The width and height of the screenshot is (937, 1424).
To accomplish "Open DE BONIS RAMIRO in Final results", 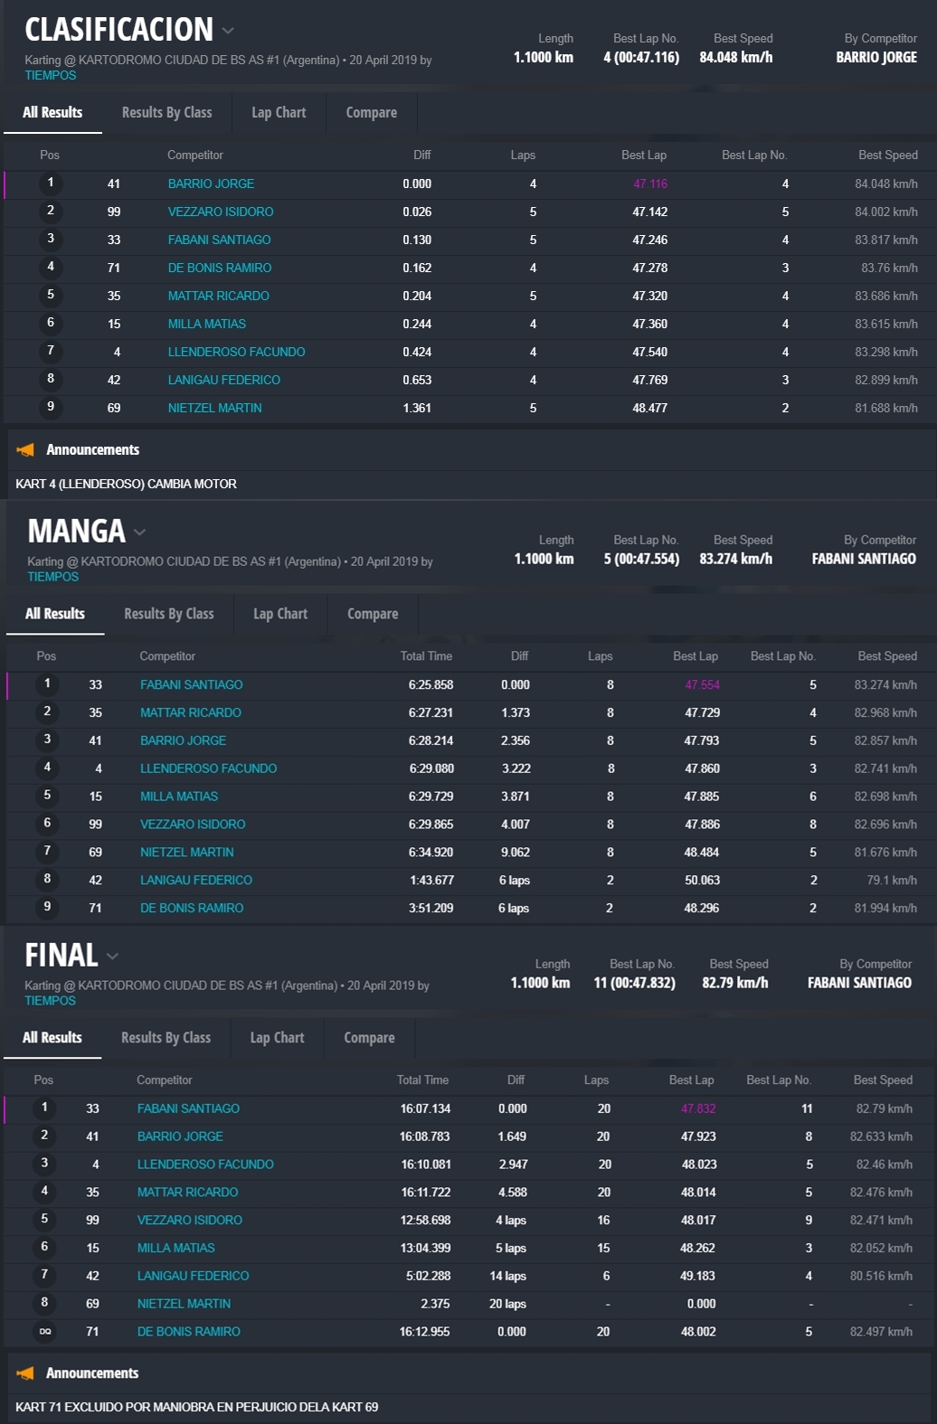I will [x=189, y=1332].
